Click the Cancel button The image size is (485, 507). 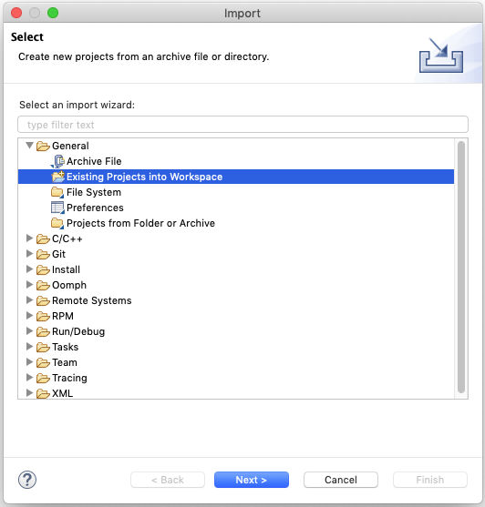[x=341, y=480]
